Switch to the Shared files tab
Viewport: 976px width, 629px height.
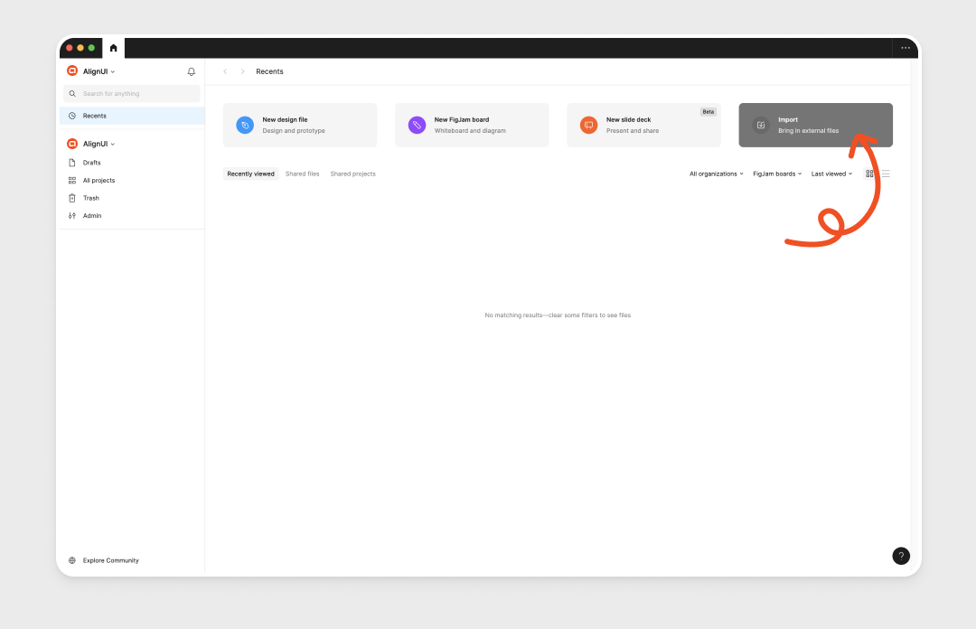point(302,174)
